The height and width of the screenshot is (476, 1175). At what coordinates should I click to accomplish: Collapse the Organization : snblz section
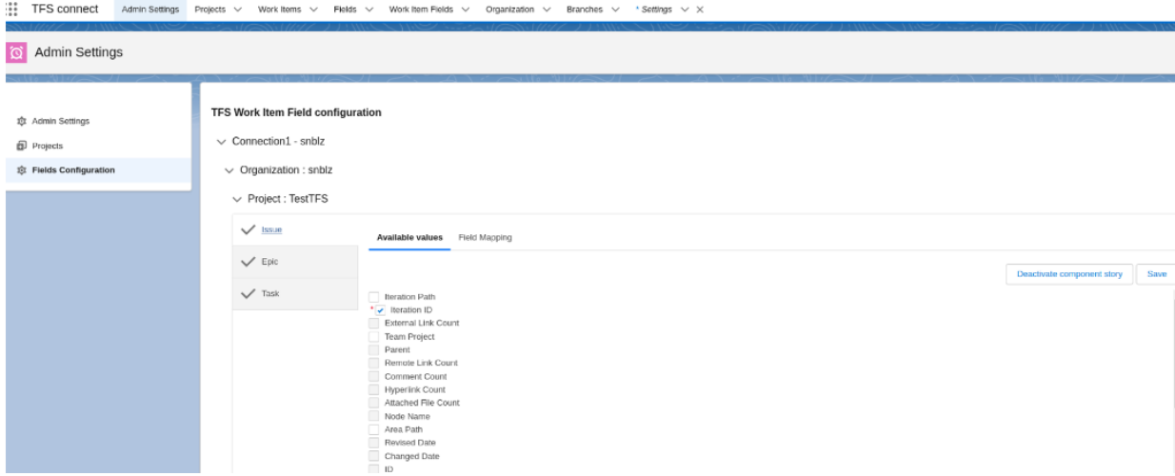[x=228, y=170]
